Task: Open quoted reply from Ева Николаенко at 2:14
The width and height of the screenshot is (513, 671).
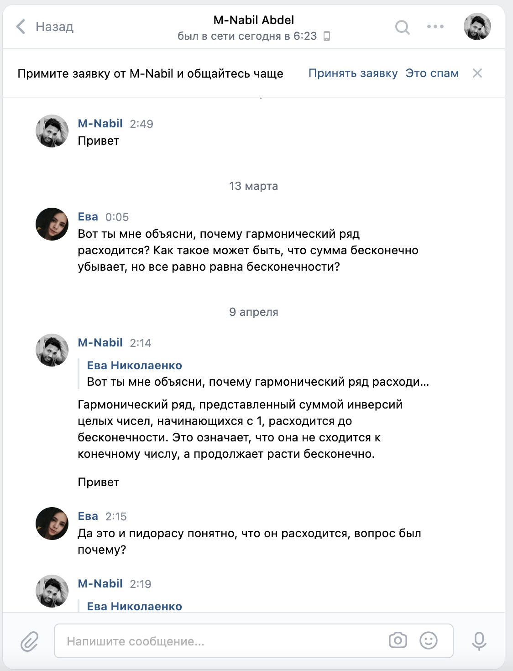Action: pos(257,374)
